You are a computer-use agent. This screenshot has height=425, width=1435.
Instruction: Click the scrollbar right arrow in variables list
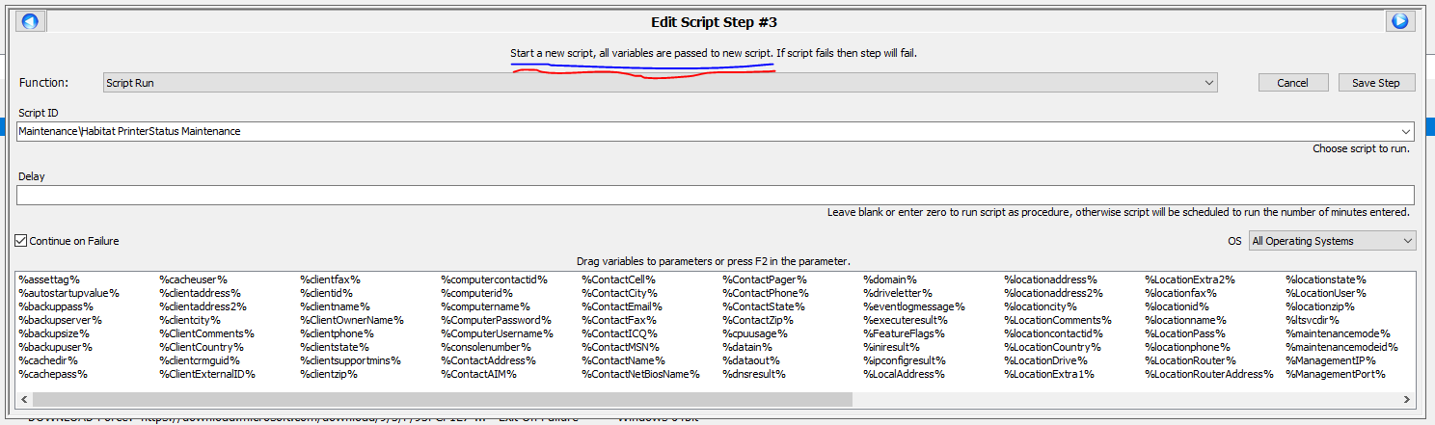pos(1407,399)
